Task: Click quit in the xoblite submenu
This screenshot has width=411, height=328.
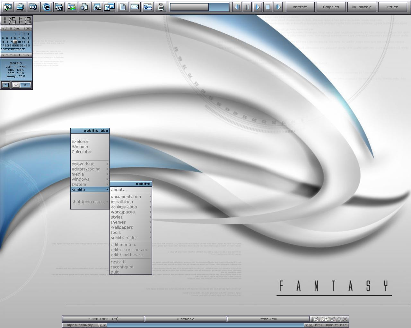Action: (131, 272)
